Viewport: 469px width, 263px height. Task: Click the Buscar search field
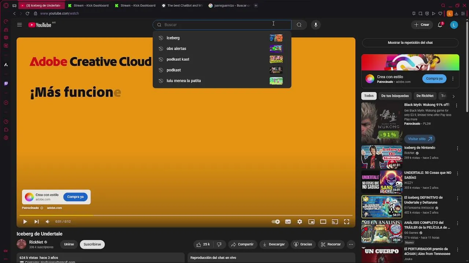222,25
